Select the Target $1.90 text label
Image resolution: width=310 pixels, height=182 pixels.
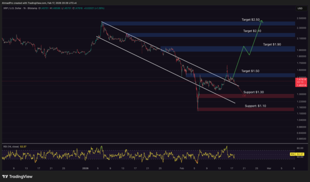(273, 45)
